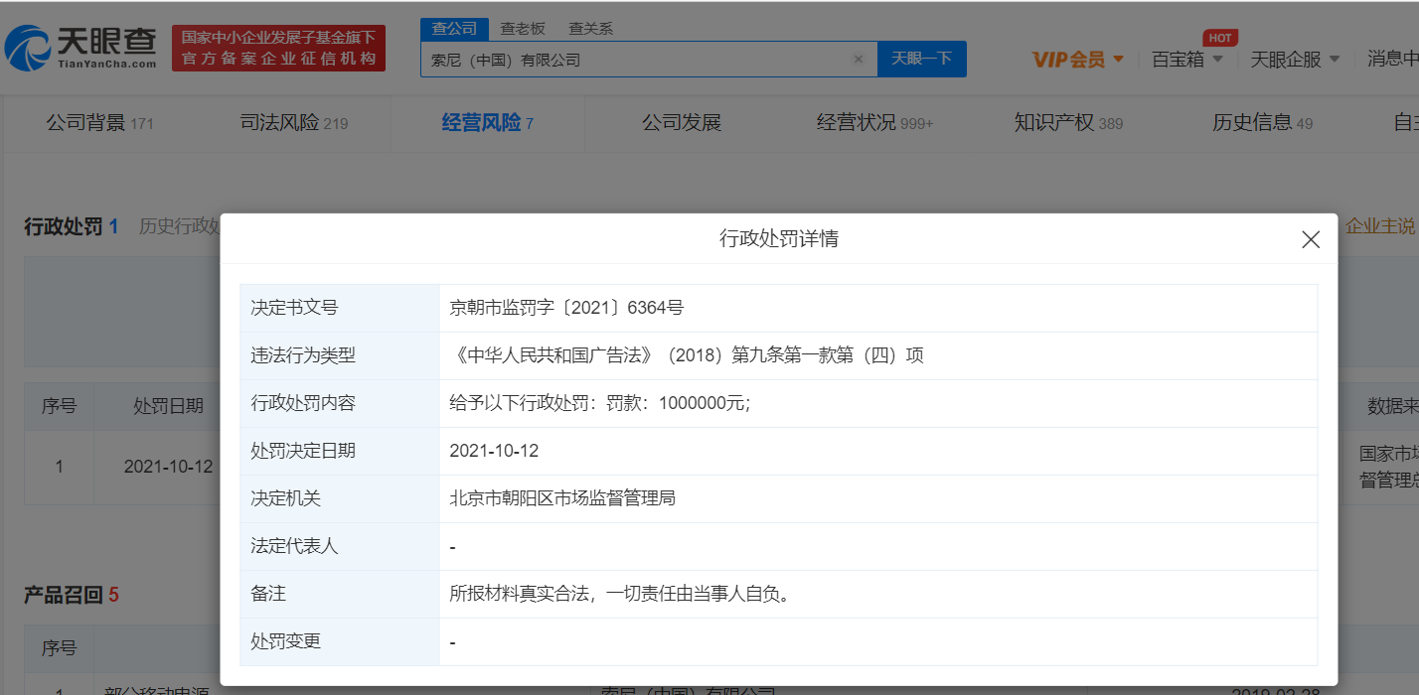Click the 企业主说 link

(x=1380, y=226)
